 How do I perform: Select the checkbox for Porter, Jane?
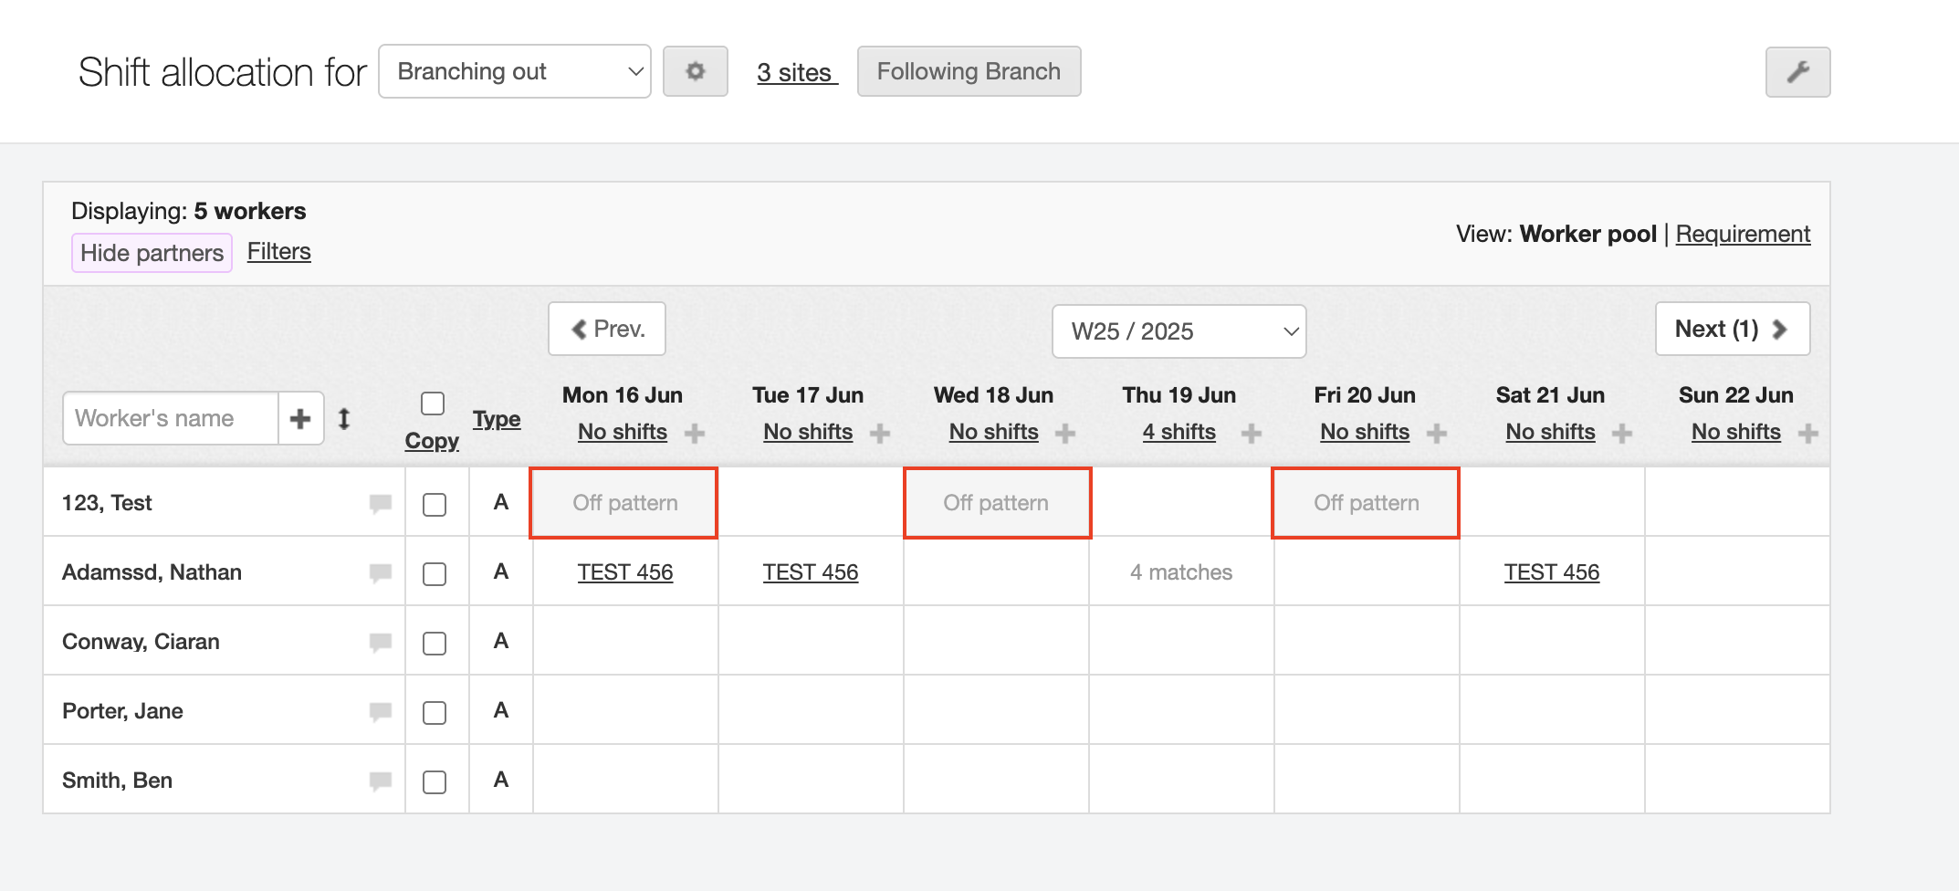pyautogui.click(x=435, y=713)
